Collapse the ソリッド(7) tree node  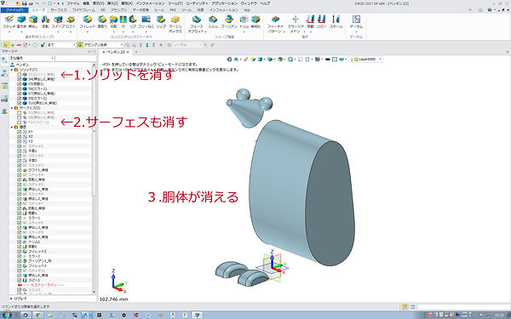coord(12,70)
